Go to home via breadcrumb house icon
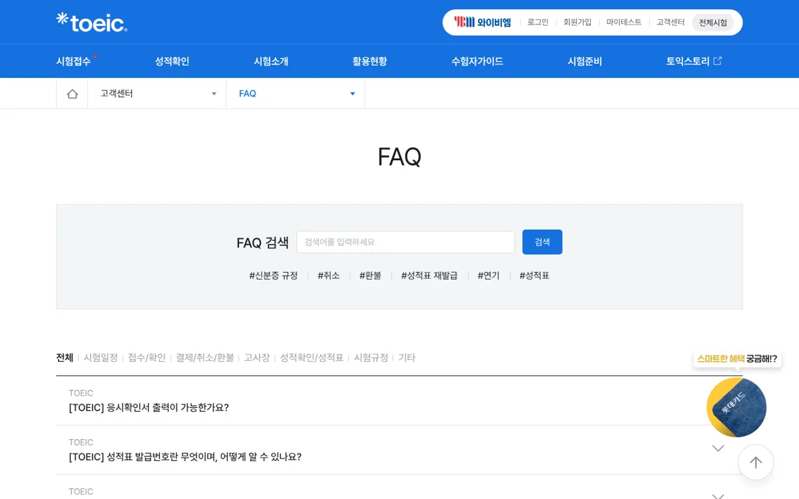The image size is (799, 499). point(72,94)
